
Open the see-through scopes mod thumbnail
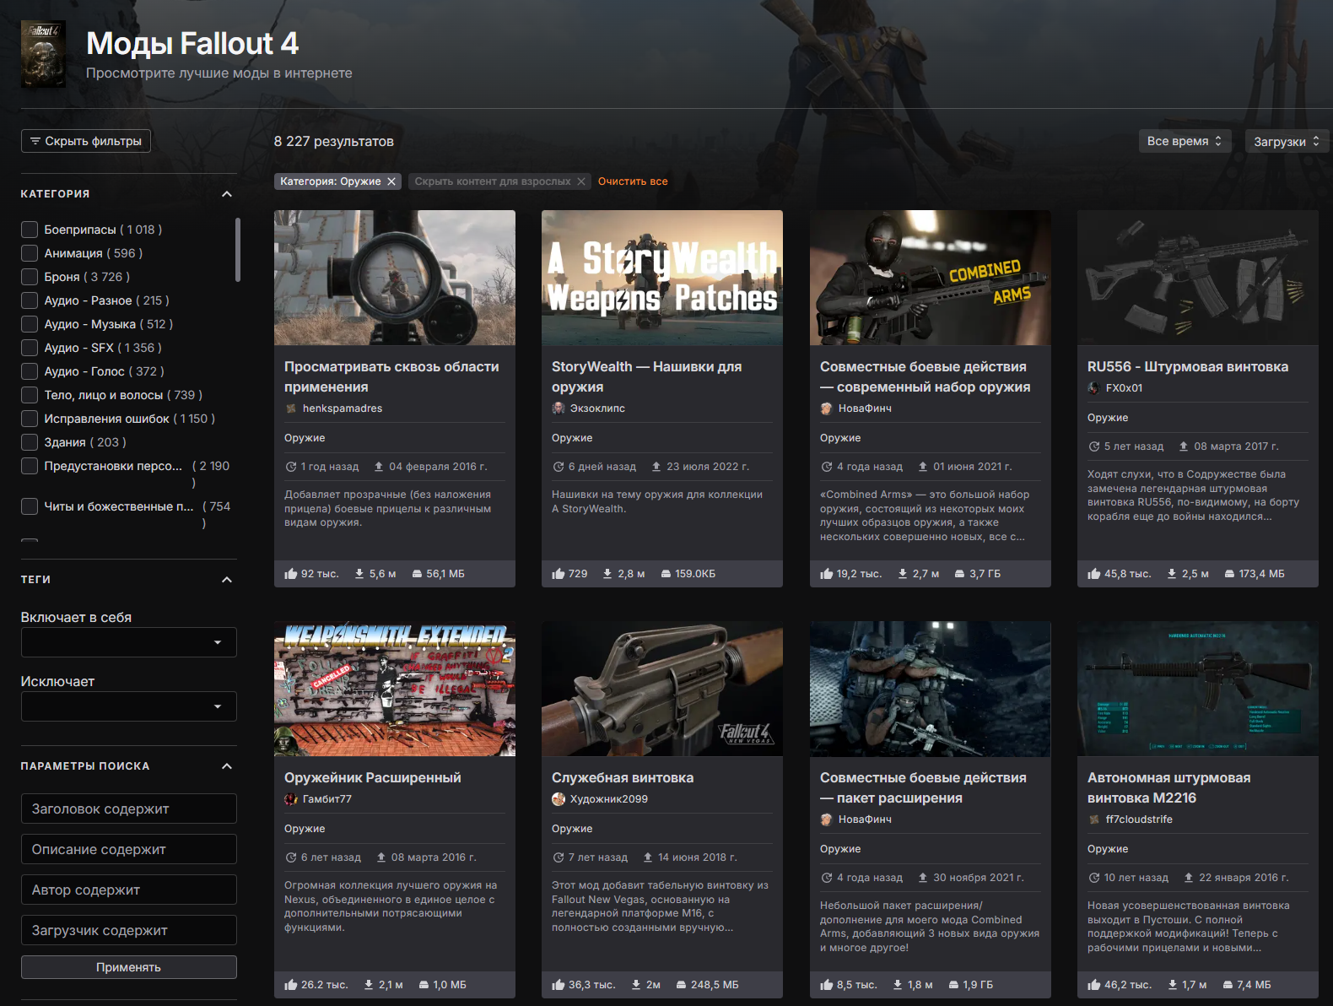click(x=395, y=278)
